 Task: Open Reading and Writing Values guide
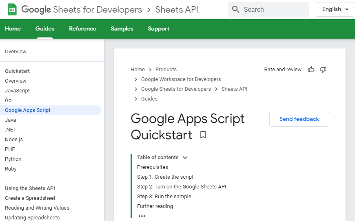[x=37, y=208]
